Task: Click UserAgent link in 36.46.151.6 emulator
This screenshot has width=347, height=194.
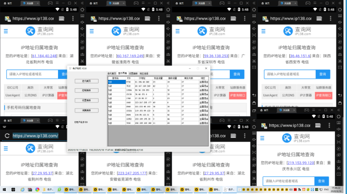Action: 270,95
